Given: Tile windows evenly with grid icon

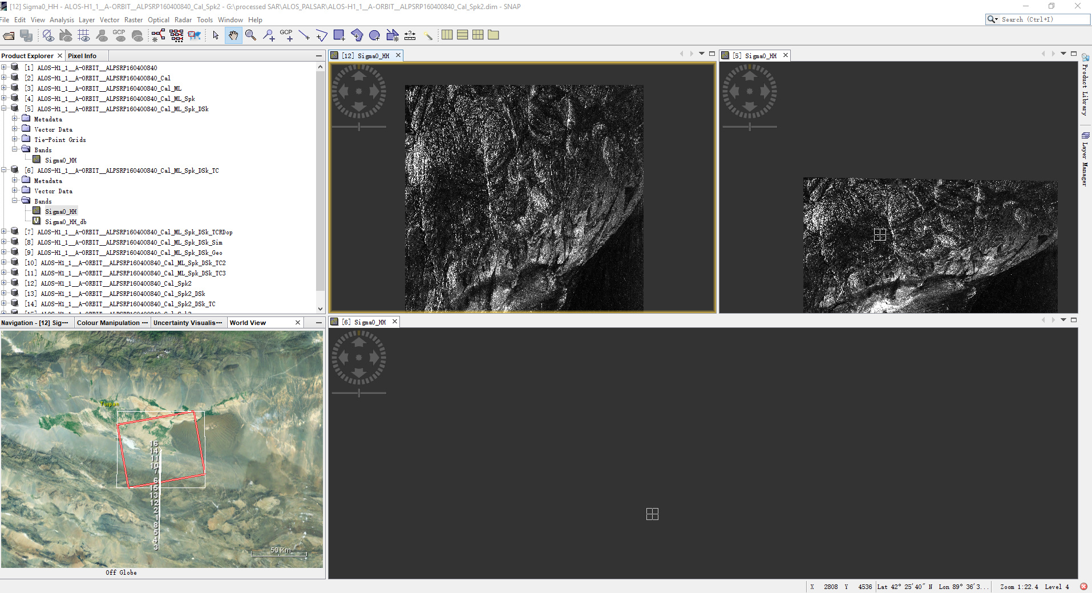Looking at the screenshot, I should [x=478, y=35].
